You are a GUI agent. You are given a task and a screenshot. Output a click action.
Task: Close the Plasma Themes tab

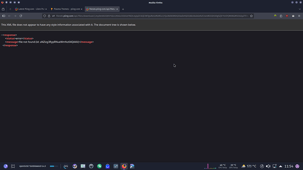pyautogui.click(x=82, y=9)
